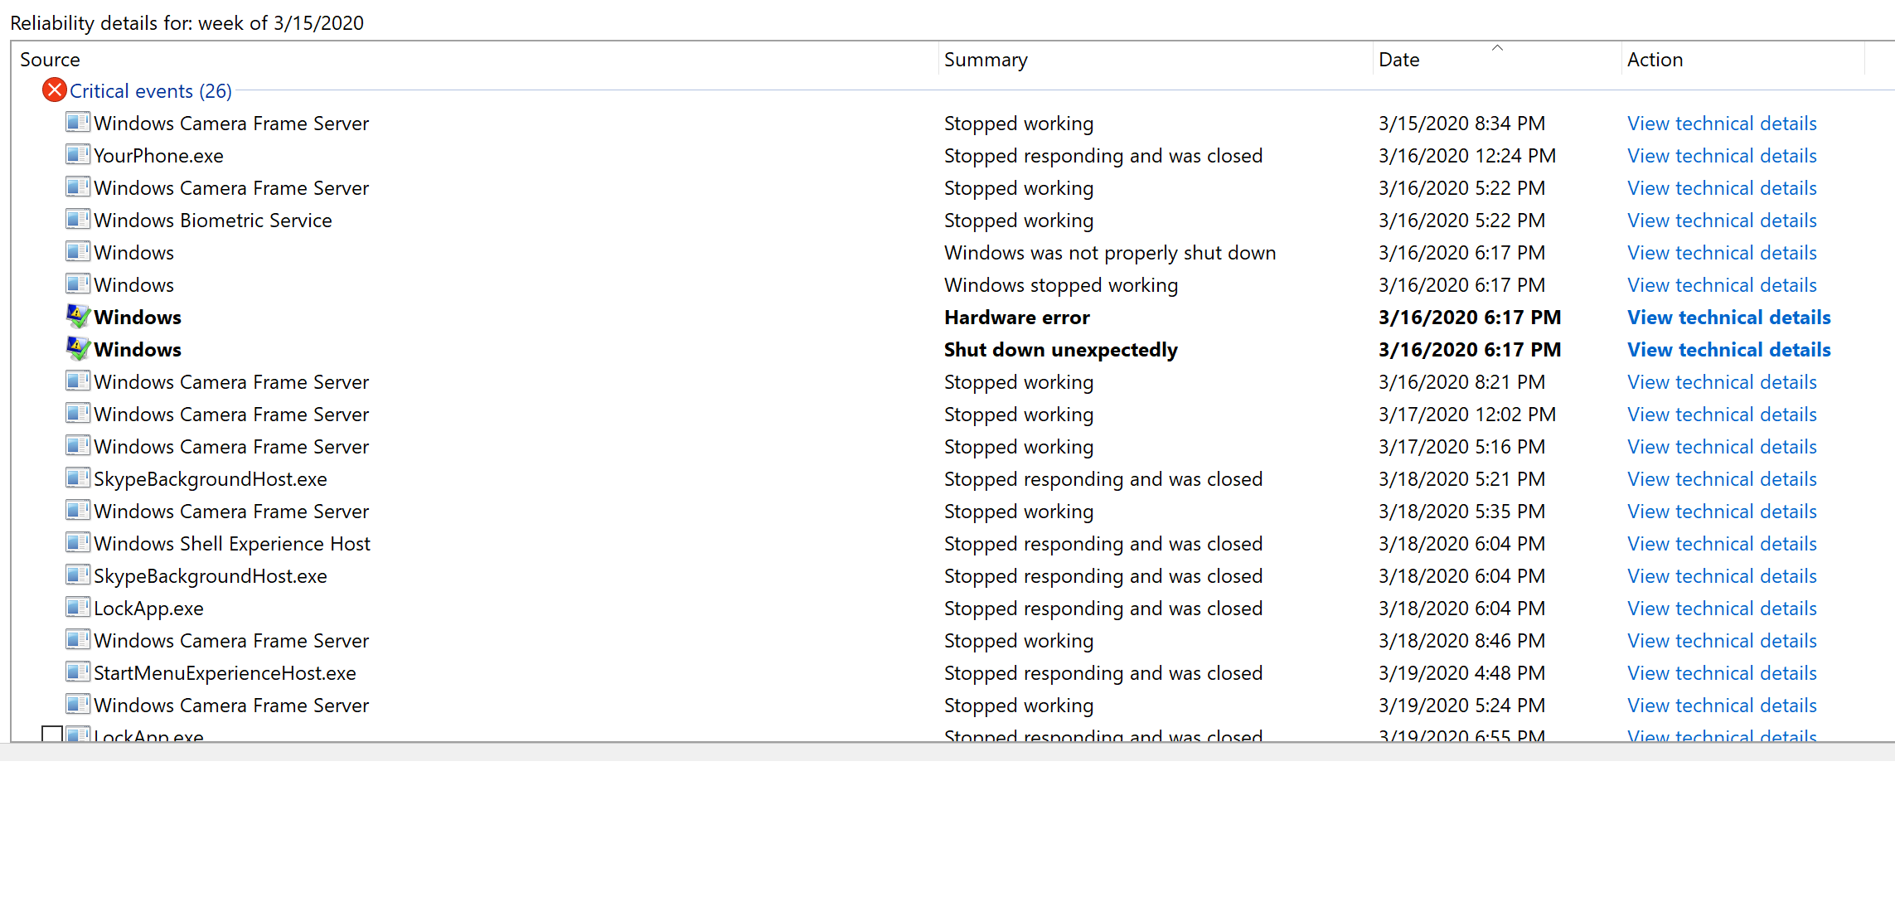Click the SkypeBackgroundHost.exe icon dated 3/18/2020 6:04 PM
This screenshot has height=907, width=1895.
click(x=78, y=575)
